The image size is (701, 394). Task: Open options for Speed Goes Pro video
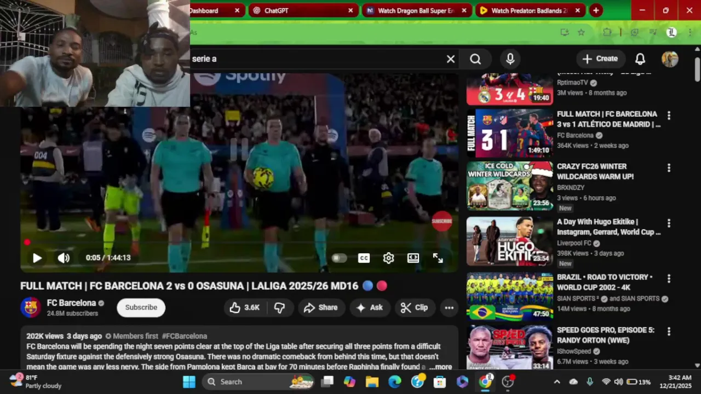tap(669, 332)
